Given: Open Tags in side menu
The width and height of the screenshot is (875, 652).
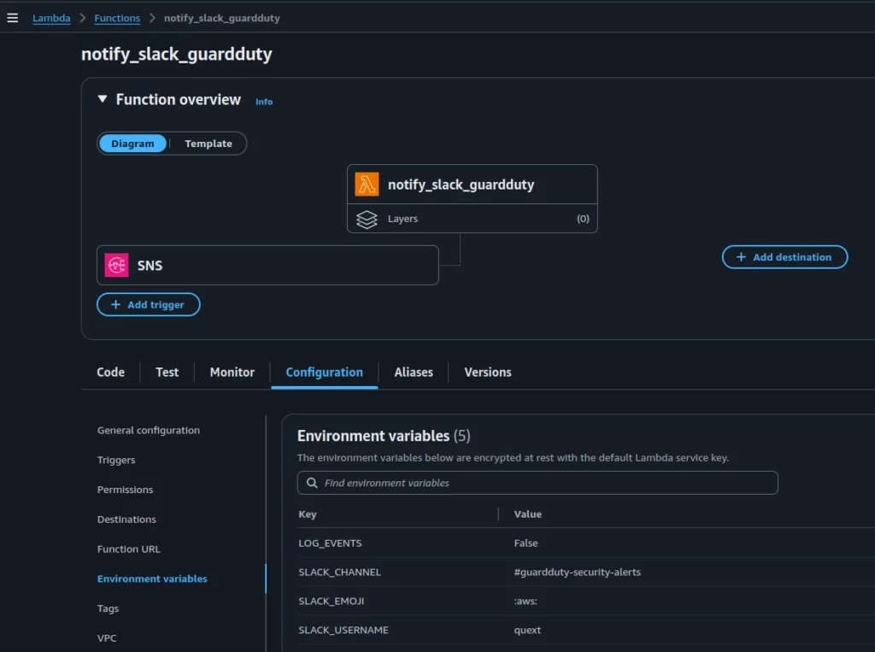Looking at the screenshot, I should (x=108, y=608).
